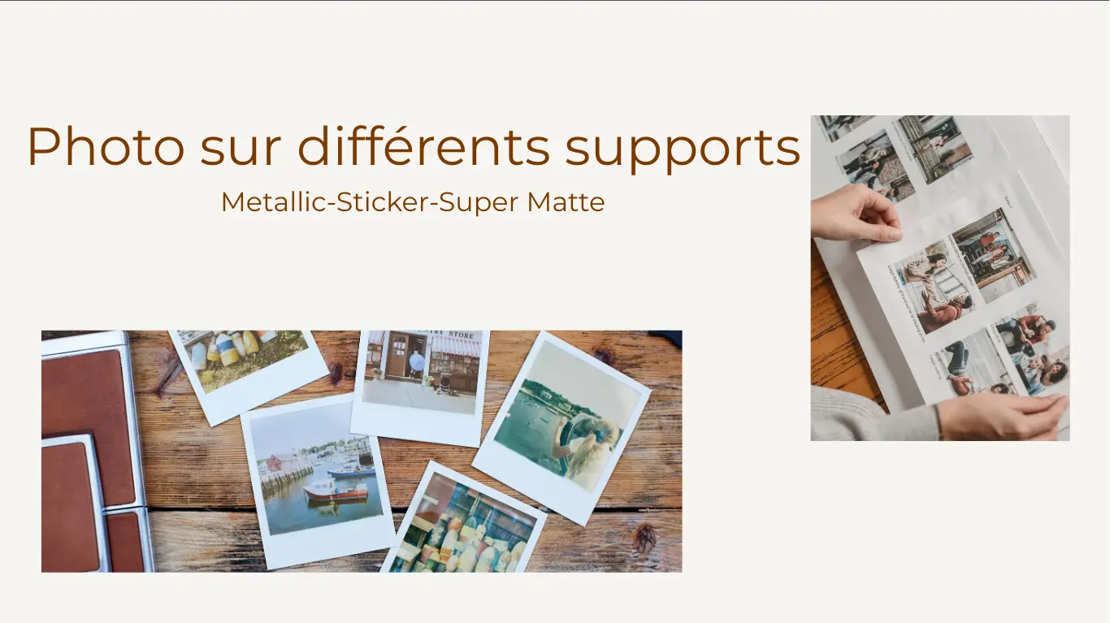Select the title 'Photo sur différents supports'

coord(414,149)
